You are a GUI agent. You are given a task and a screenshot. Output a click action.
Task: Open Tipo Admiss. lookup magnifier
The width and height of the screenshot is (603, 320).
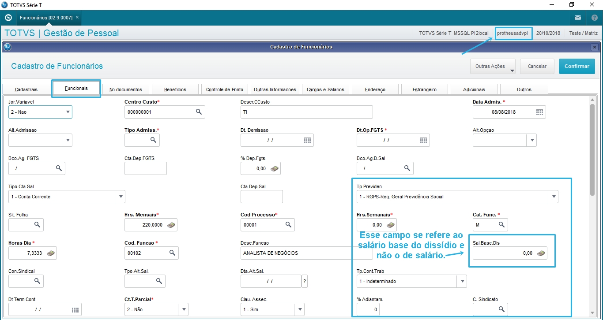pyautogui.click(x=153, y=140)
